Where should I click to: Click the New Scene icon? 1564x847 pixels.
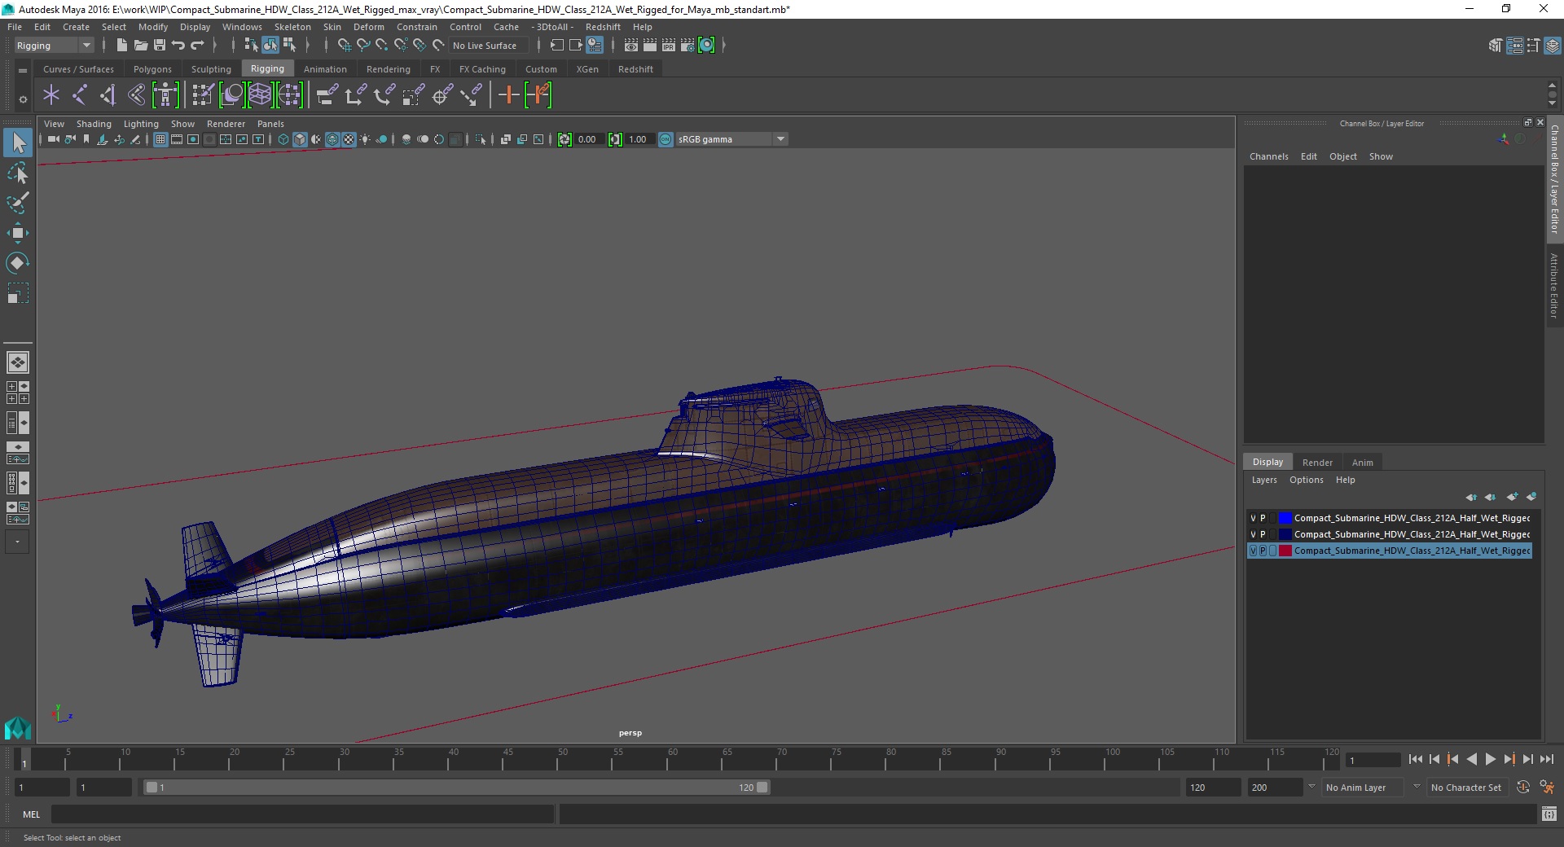[x=121, y=45]
